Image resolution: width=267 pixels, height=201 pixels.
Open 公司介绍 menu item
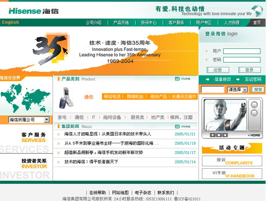(94, 23)
